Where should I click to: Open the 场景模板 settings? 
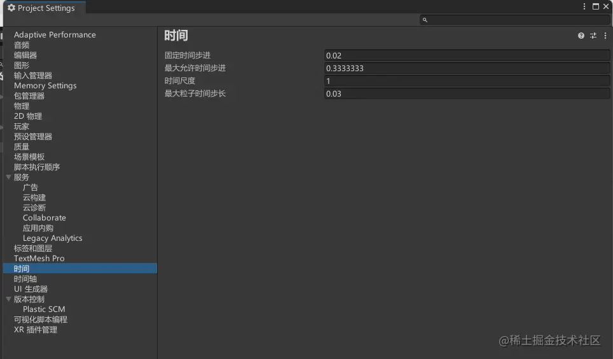pos(29,157)
